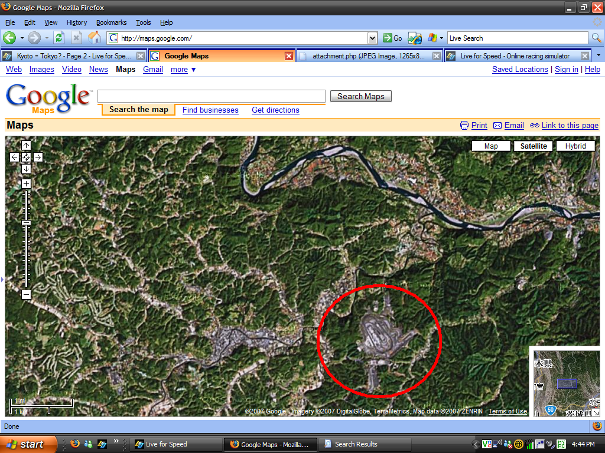Collapse the overview map corner arrow
Image resolution: width=605 pixels, height=453 pixels.
click(597, 413)
